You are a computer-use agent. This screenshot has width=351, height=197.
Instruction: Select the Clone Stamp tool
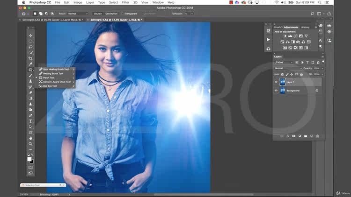30,81
